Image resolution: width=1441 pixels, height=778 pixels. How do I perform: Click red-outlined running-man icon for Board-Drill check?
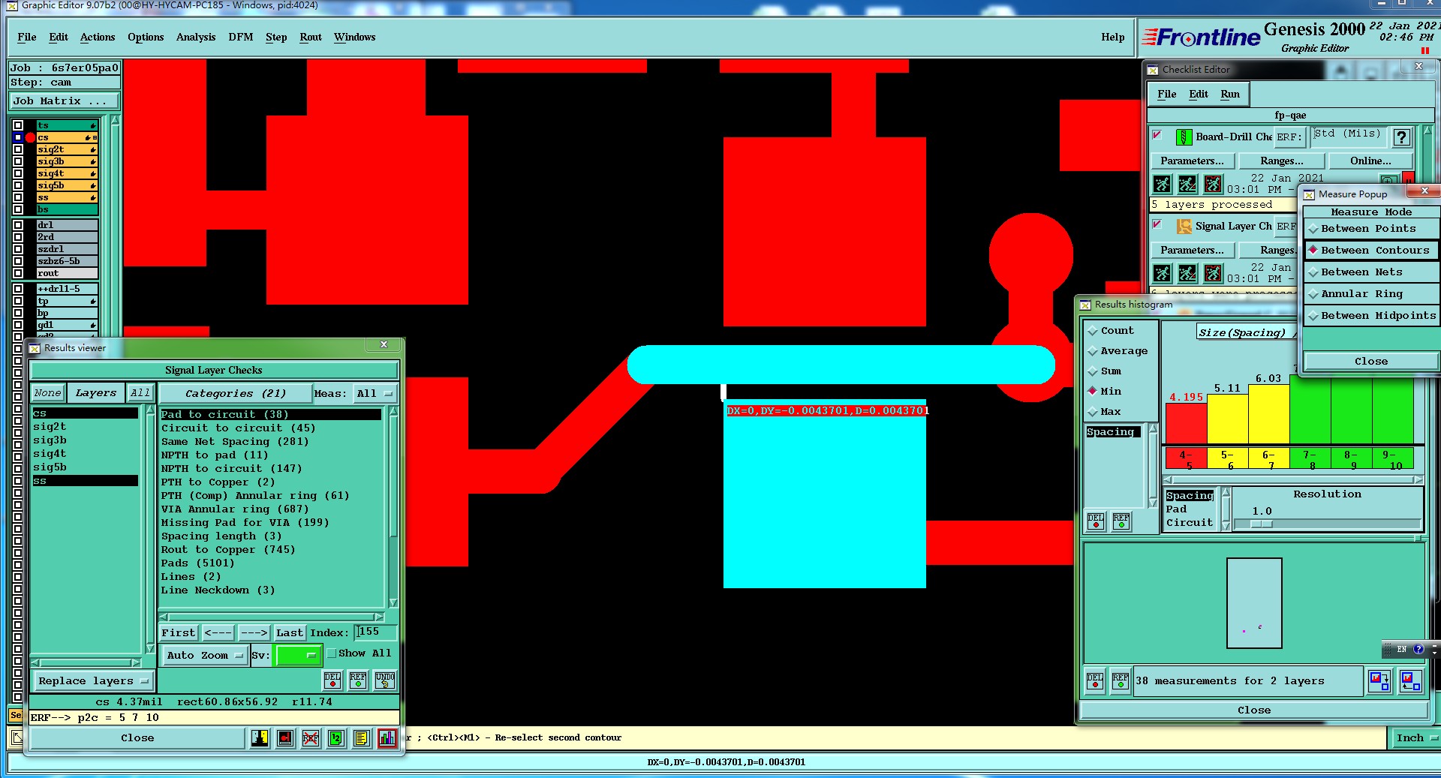pyautogui.click(x=1213, y=184)
